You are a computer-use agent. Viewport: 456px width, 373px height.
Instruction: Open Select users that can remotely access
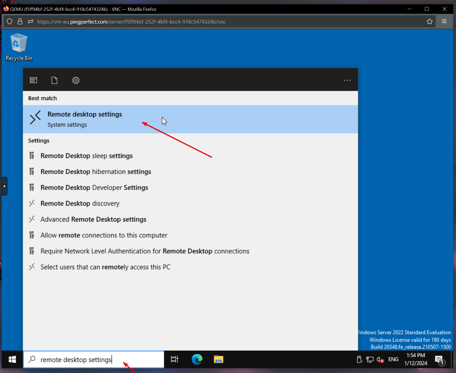click(x=105, y=267)
